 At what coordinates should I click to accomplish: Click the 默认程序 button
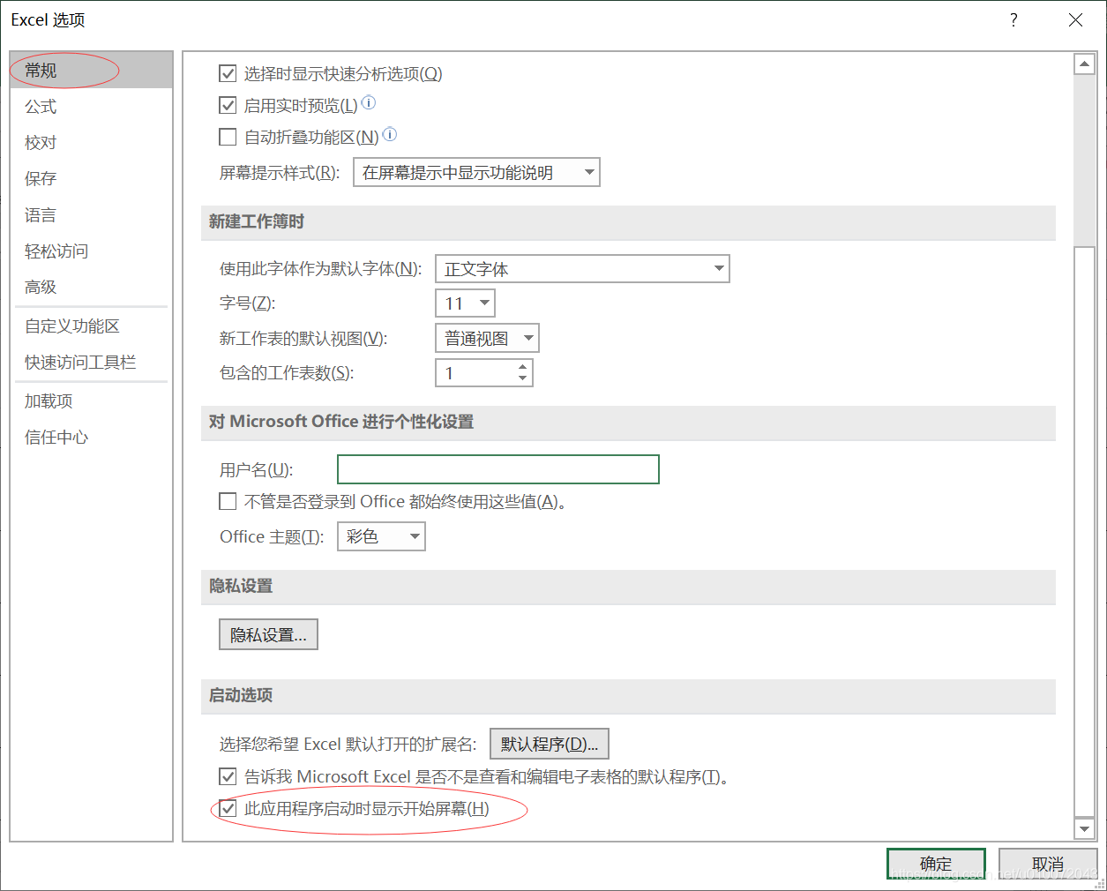tap(549, 744)
